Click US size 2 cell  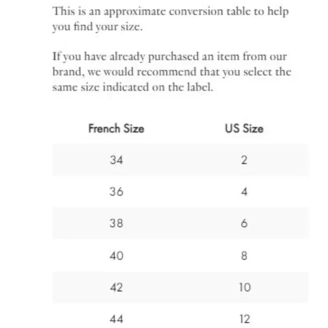click(x=244, y=160)
